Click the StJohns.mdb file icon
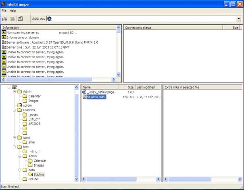Screen dimensions: 244x190 coord(84,97)
